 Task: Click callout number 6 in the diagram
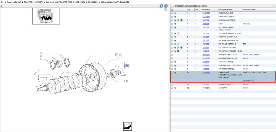pyautogui.click(x=41, y=56)
